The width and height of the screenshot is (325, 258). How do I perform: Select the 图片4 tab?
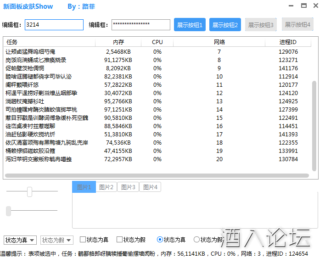click(x=150, y=187)
